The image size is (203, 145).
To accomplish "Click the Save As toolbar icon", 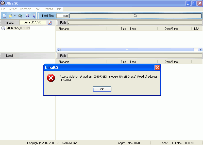I will (34, 16).
